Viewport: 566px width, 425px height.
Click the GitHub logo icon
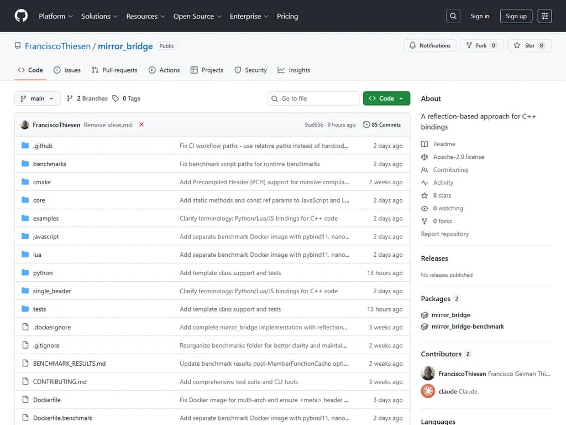click(x=21, y=16)
